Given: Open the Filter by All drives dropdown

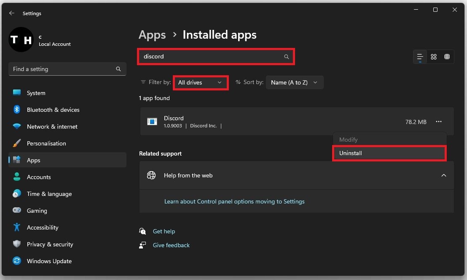Looking at the screenshot, I should (200, 82).
